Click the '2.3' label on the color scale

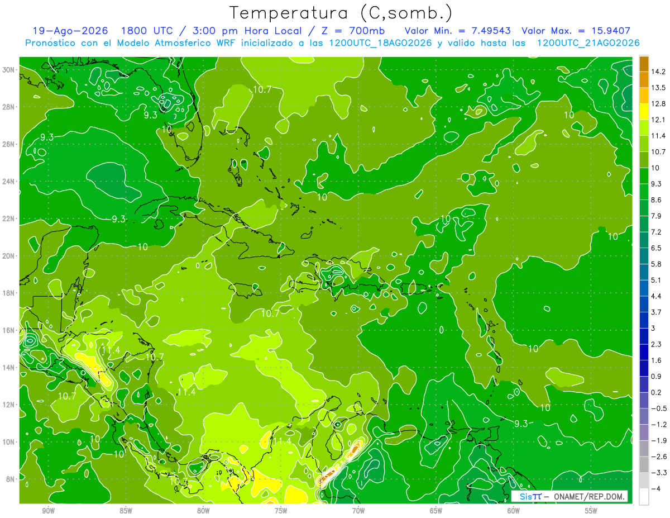[x=657, y=344]
